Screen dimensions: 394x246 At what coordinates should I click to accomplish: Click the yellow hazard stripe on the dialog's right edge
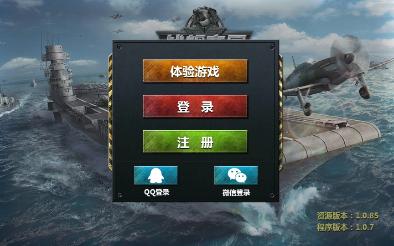pos(280,112)
